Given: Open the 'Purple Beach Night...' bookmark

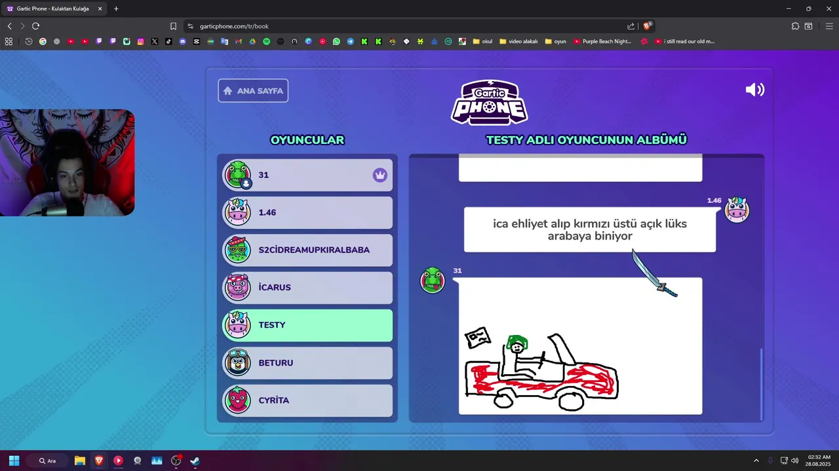Looking at the screenshot, I should [x=602, y=41].
